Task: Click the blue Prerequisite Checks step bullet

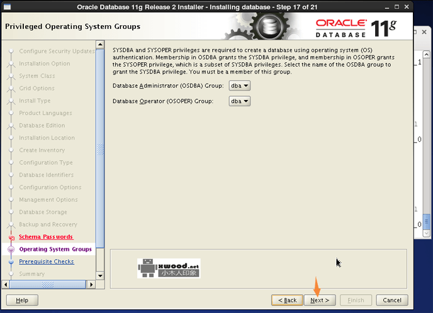Action: tap(11, 262)
